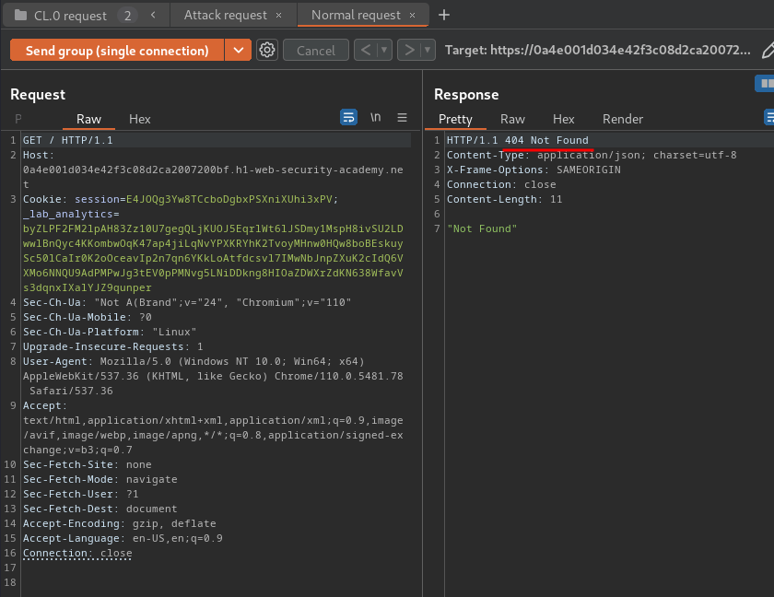Add a new Repeater tab with plus icon
This screenshot has width=774, height=597.
click(444, 16)
